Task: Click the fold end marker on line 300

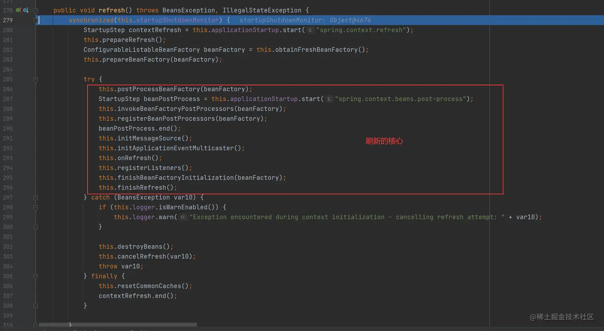Action: pyautogui.click(x=36, y=227)
